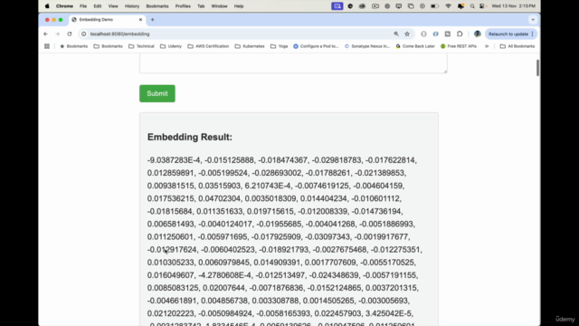
Task: Open the Chrome application menu
Action: coord(64,6)
